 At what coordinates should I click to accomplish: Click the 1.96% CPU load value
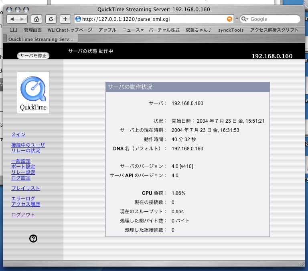(x=178, y=193)
